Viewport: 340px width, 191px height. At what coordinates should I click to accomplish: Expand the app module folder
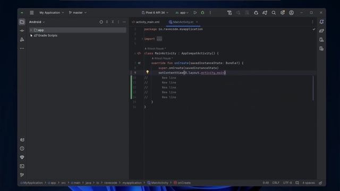(x=31, y=30)
